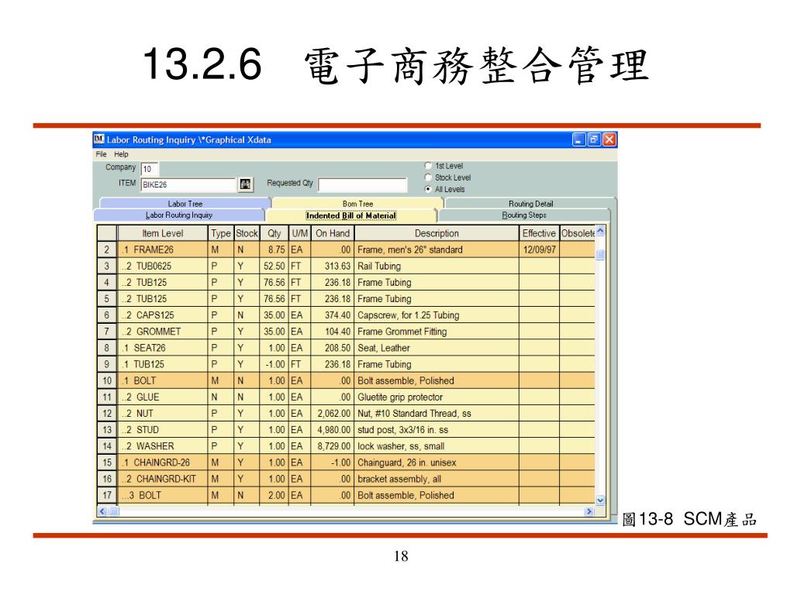The width and height of the screenshot is (794, 595).
Task: Click the Type column header
Action: click(x=221, y=233)
